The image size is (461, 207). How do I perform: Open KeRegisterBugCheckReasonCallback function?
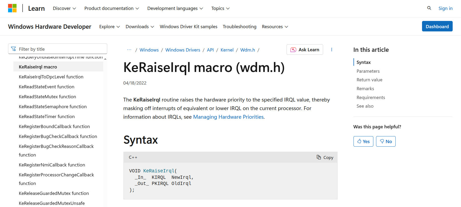click(56, 151)
